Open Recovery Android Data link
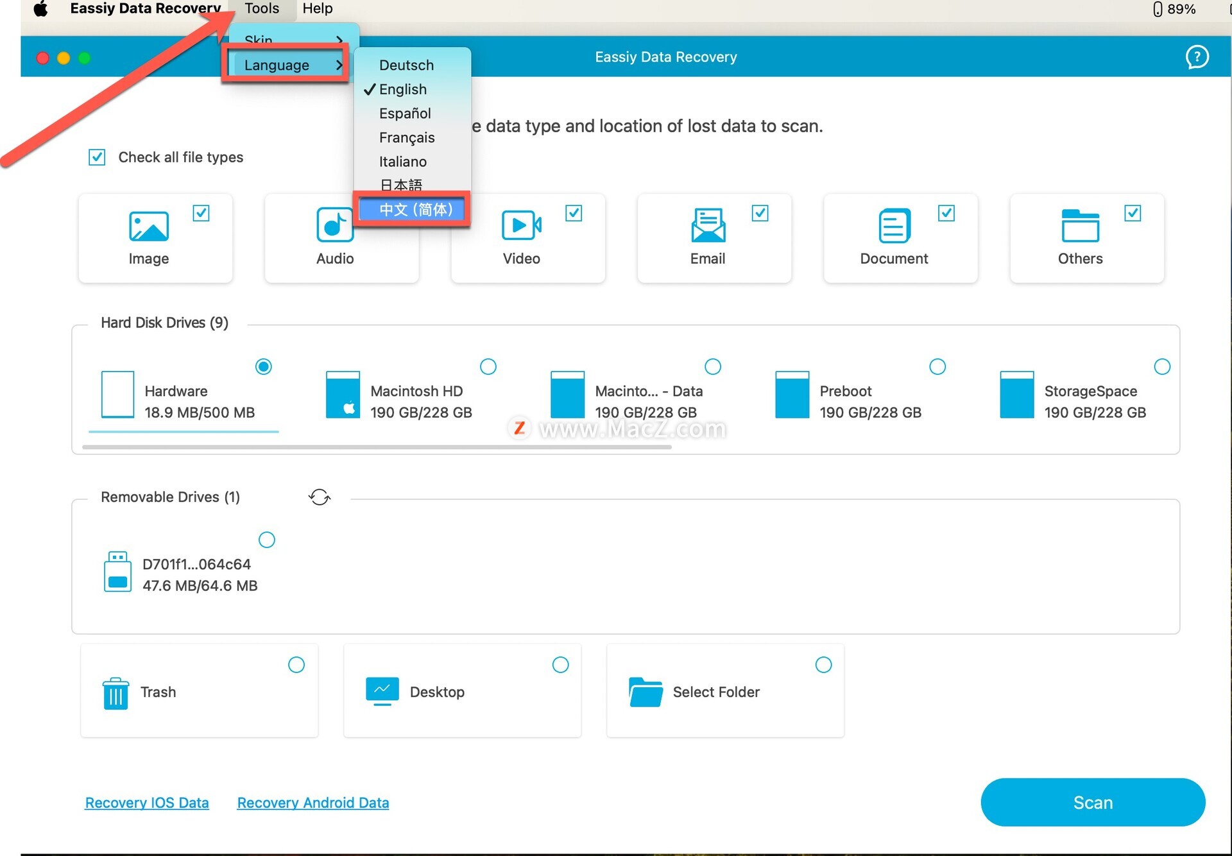Viewport: 1232px width, 856px height. pos(313,803)
